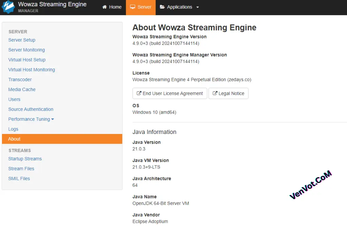Click the Wowza Streaming Engine logo

(x=8, y=7)
